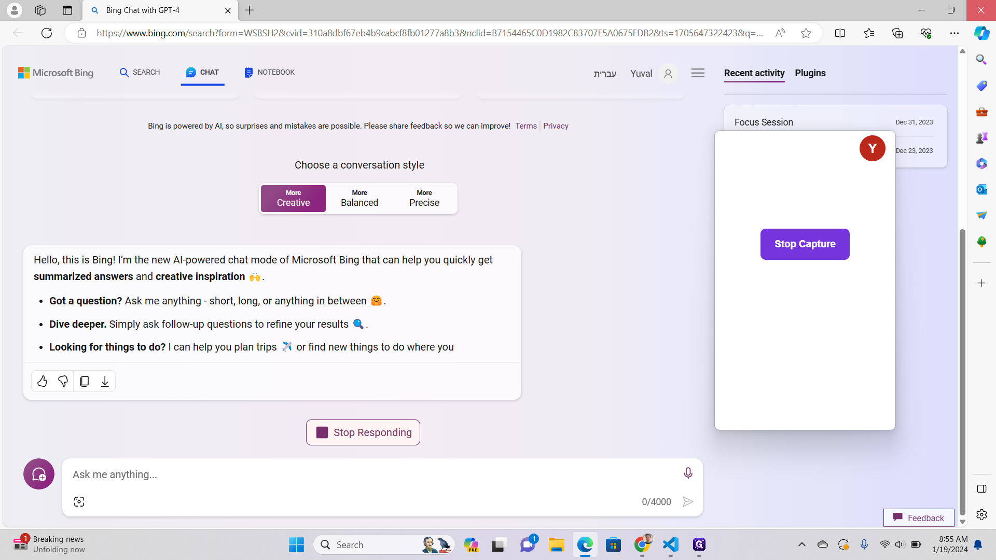Switch language via the Hebrew link

(605, 74)
